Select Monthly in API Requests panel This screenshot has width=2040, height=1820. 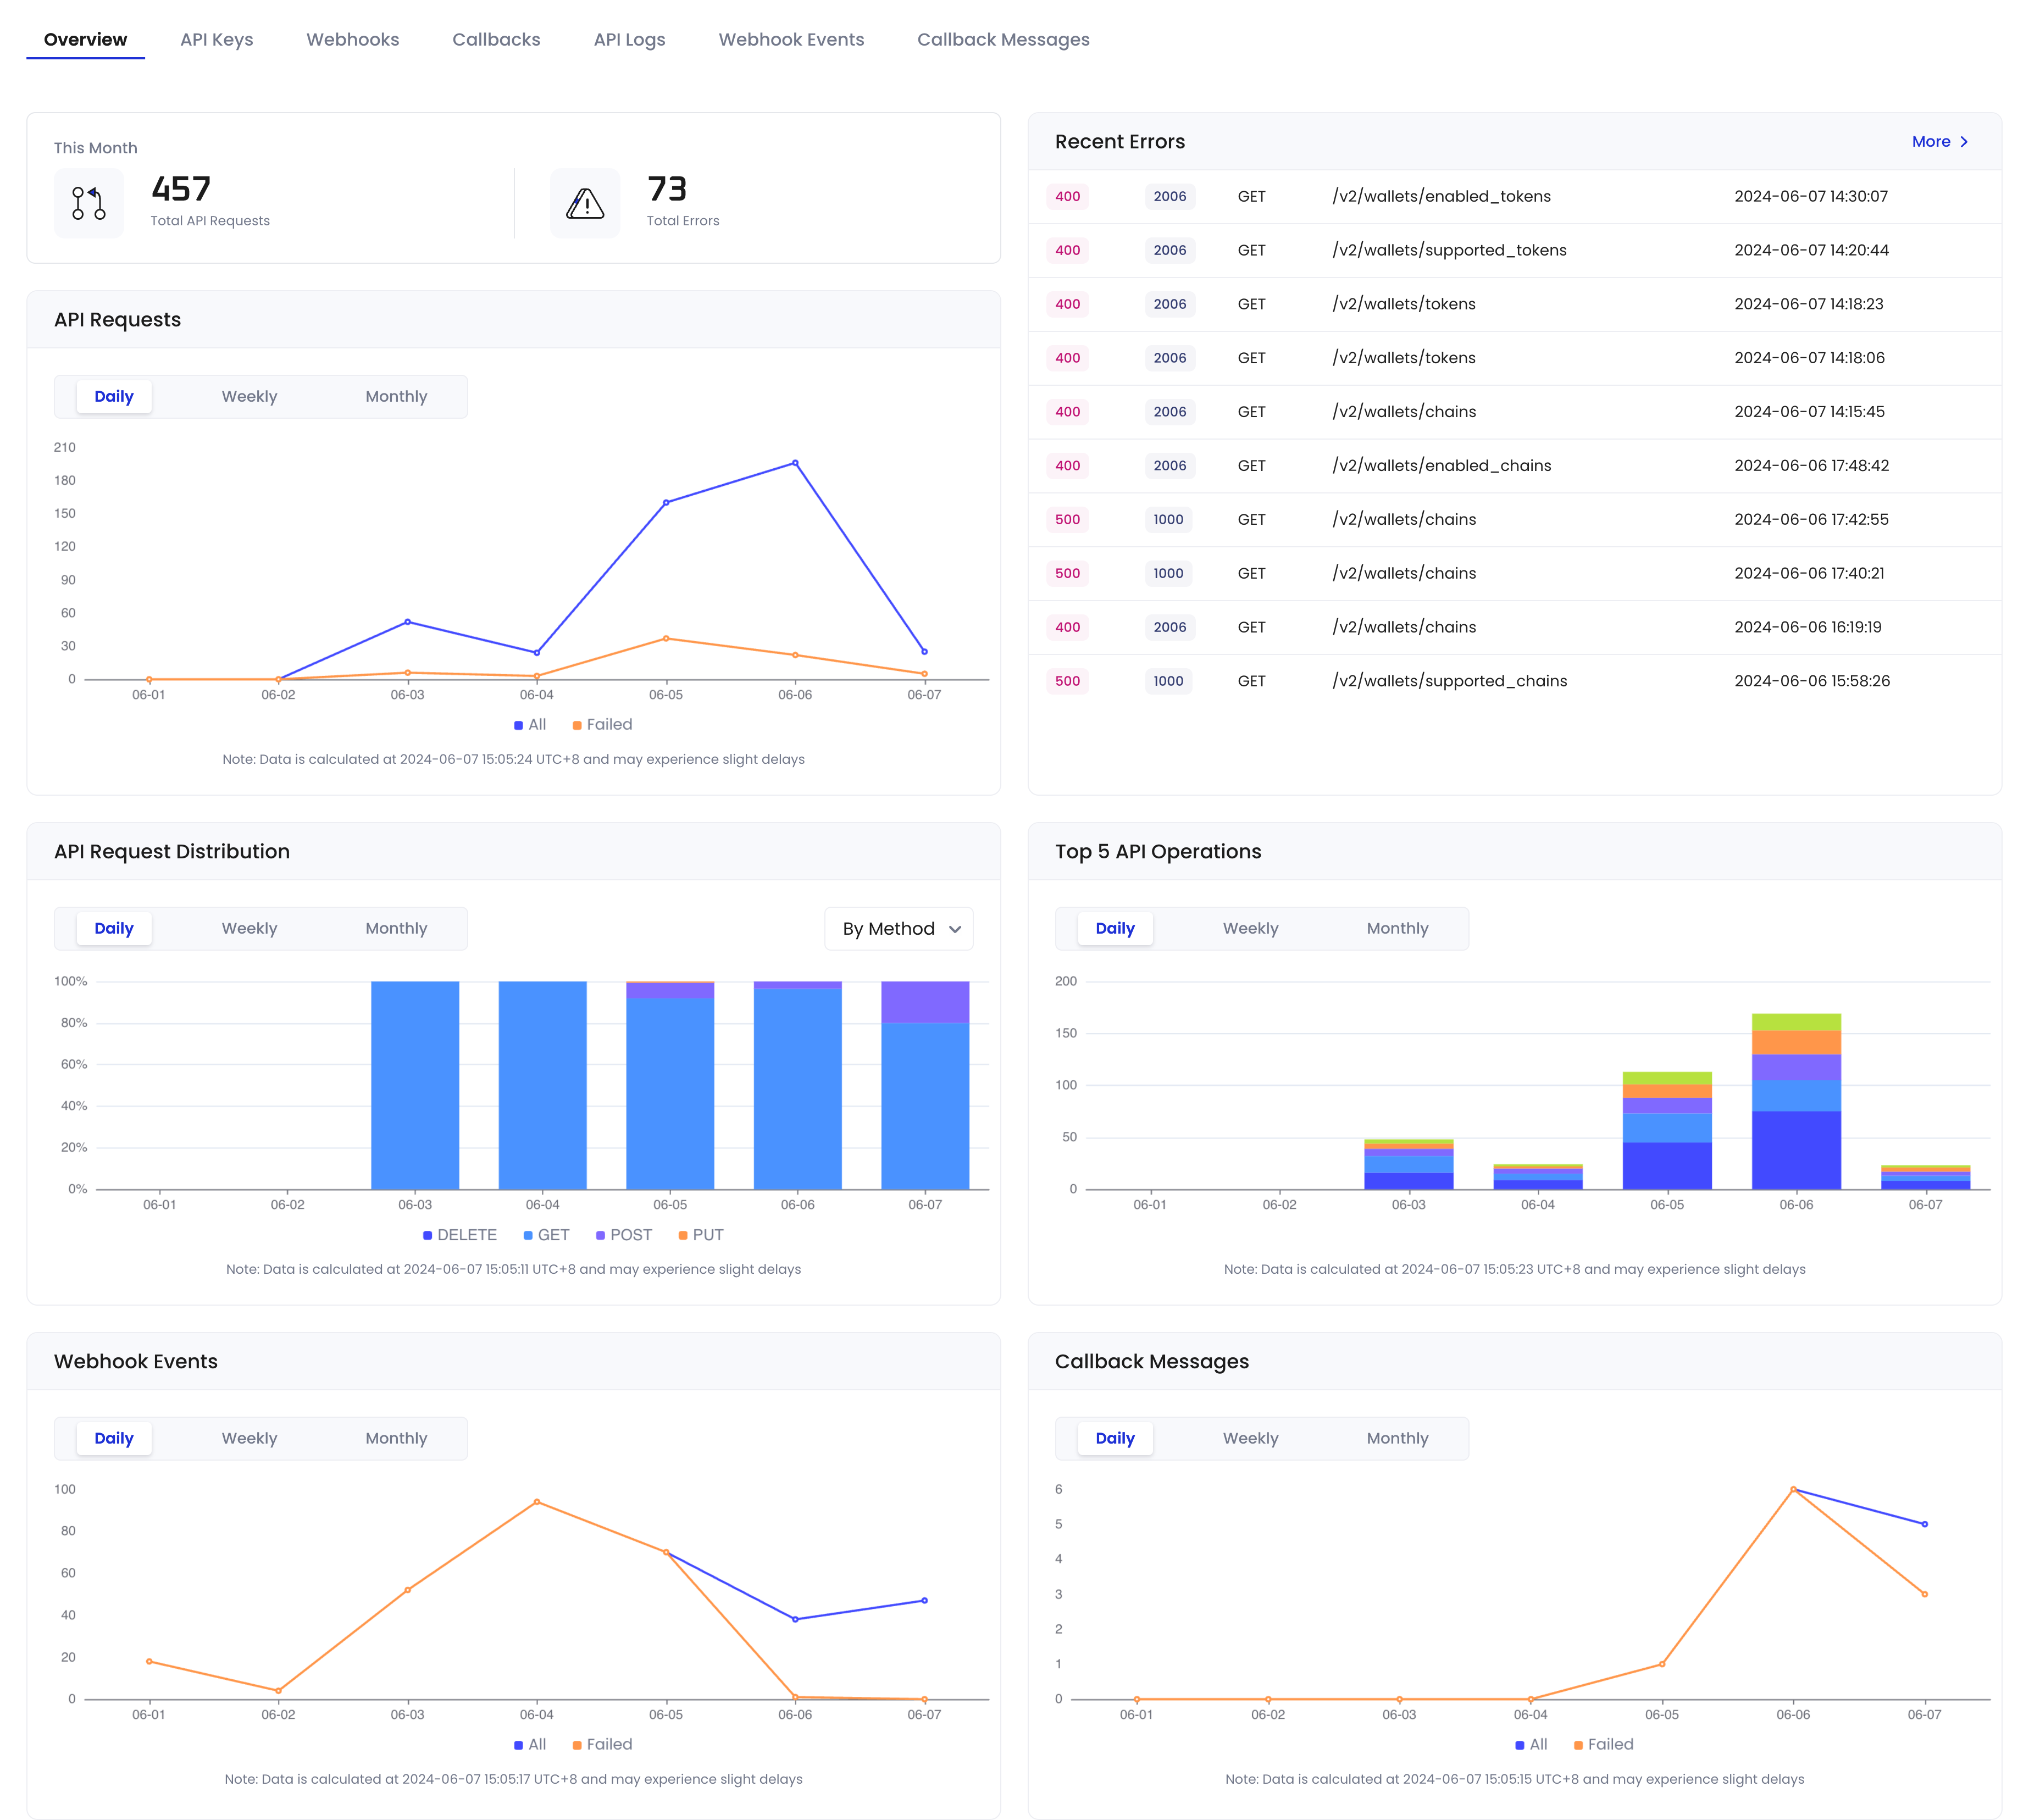(396, 397)
